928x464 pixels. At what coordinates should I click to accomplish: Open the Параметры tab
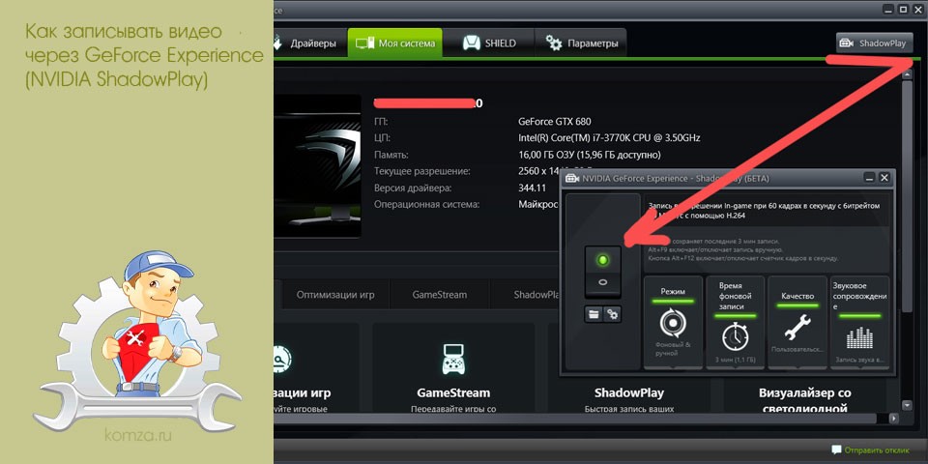581,43
